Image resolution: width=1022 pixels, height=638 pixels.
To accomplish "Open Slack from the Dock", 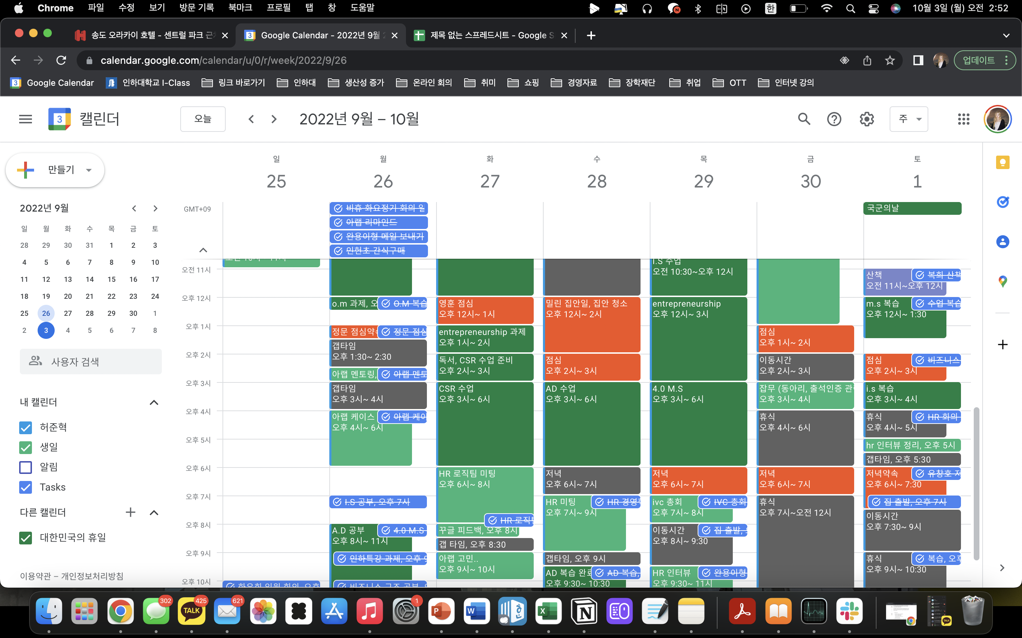I will click(849, 611).
